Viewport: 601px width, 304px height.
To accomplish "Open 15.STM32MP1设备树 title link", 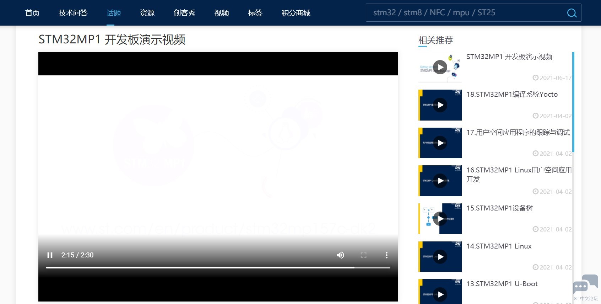I will [x=499, y=208].
